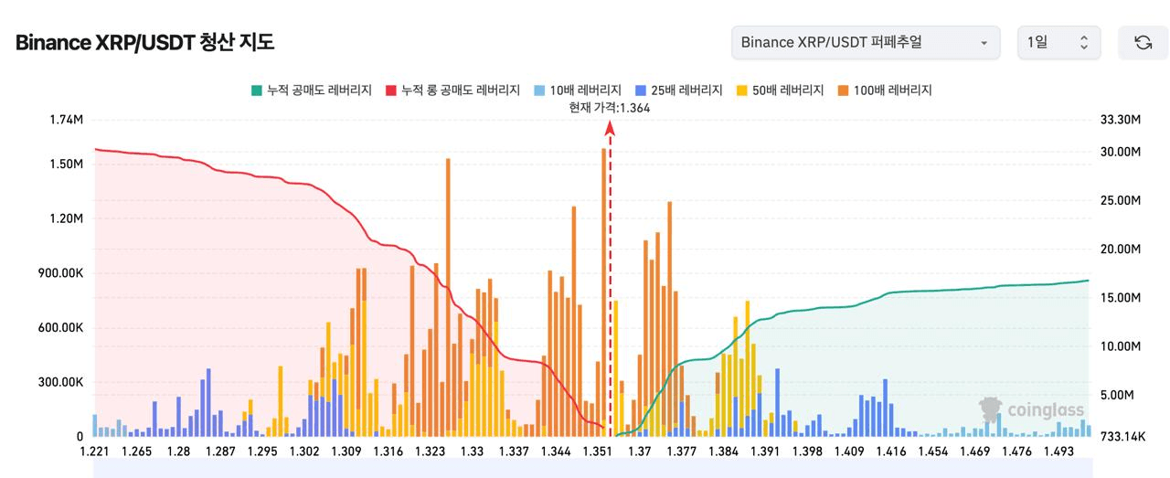Click the 1.50M left axis label
The image size is (1170, 478).
67,165
